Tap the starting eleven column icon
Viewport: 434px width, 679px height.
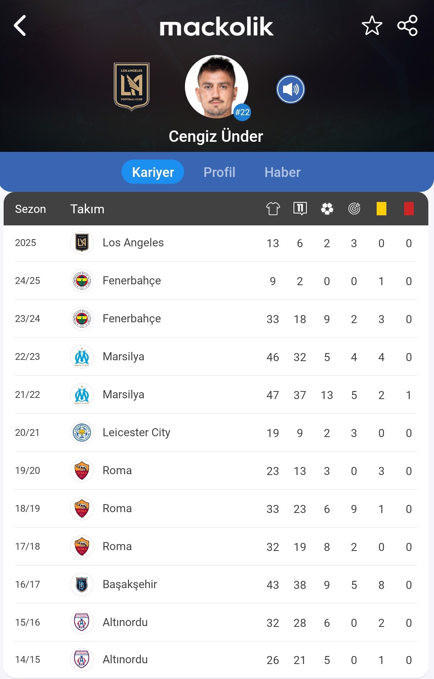pyautogui.click(x=300, y=208)
